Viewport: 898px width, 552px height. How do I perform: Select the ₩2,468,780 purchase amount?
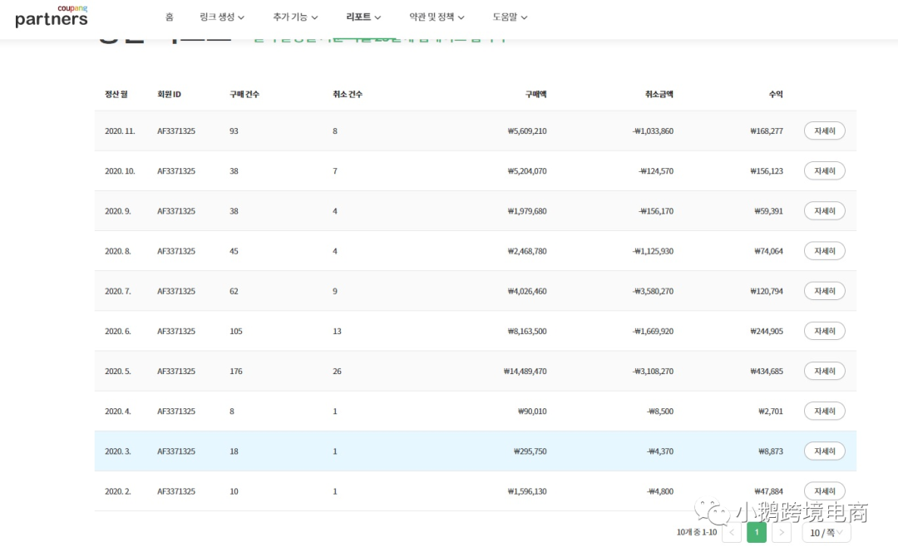click(527, 251)
